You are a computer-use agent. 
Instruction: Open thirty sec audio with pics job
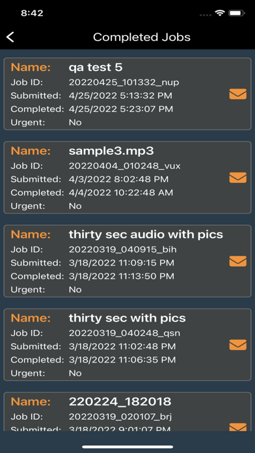[x=127, y=261]
